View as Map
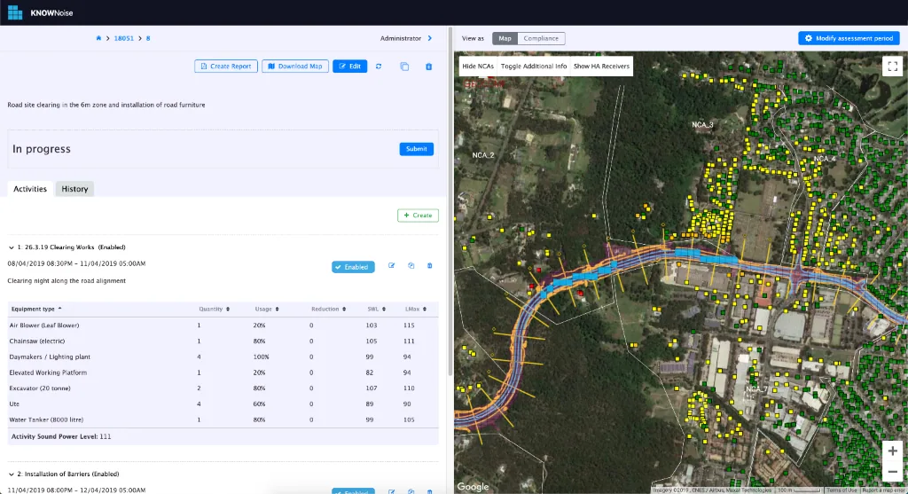908x494 pixels. tap(505, 38)
